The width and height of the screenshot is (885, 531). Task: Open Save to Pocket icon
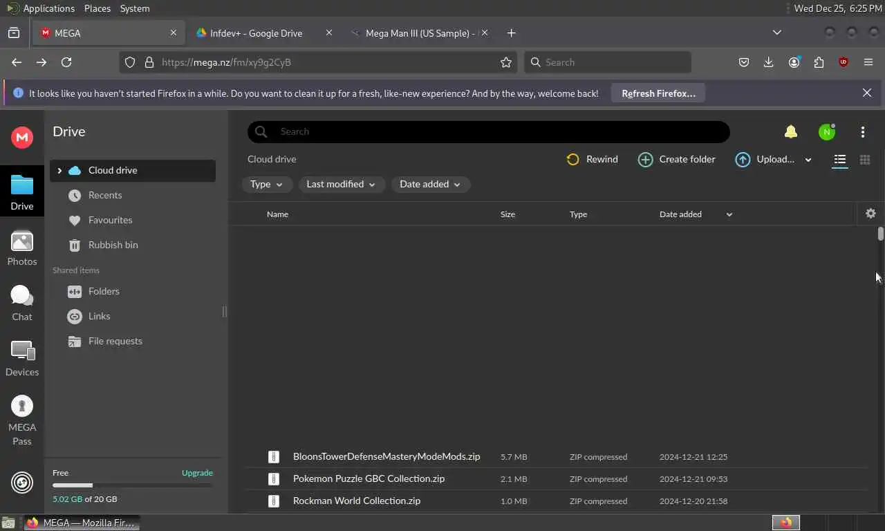[x=744, y=62]
